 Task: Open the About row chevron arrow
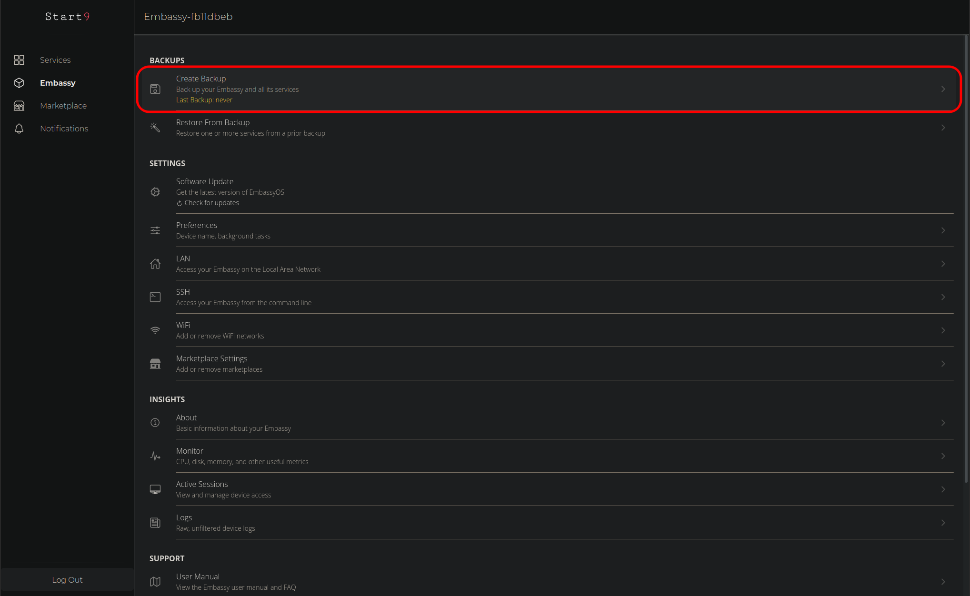coord(943,423)
